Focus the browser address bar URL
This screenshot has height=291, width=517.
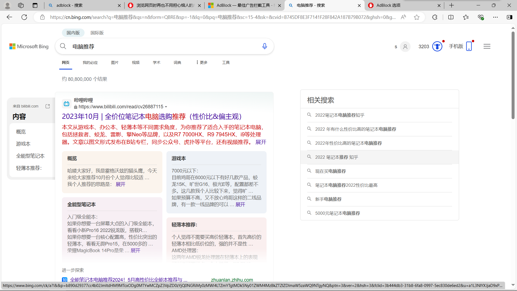tap(223, 17)
